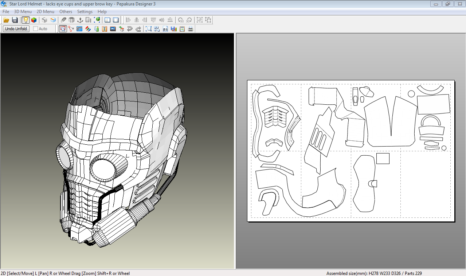Screen dimensions: 466x276
Task: Select the insert image tool icon
Action: click(113, 29)
